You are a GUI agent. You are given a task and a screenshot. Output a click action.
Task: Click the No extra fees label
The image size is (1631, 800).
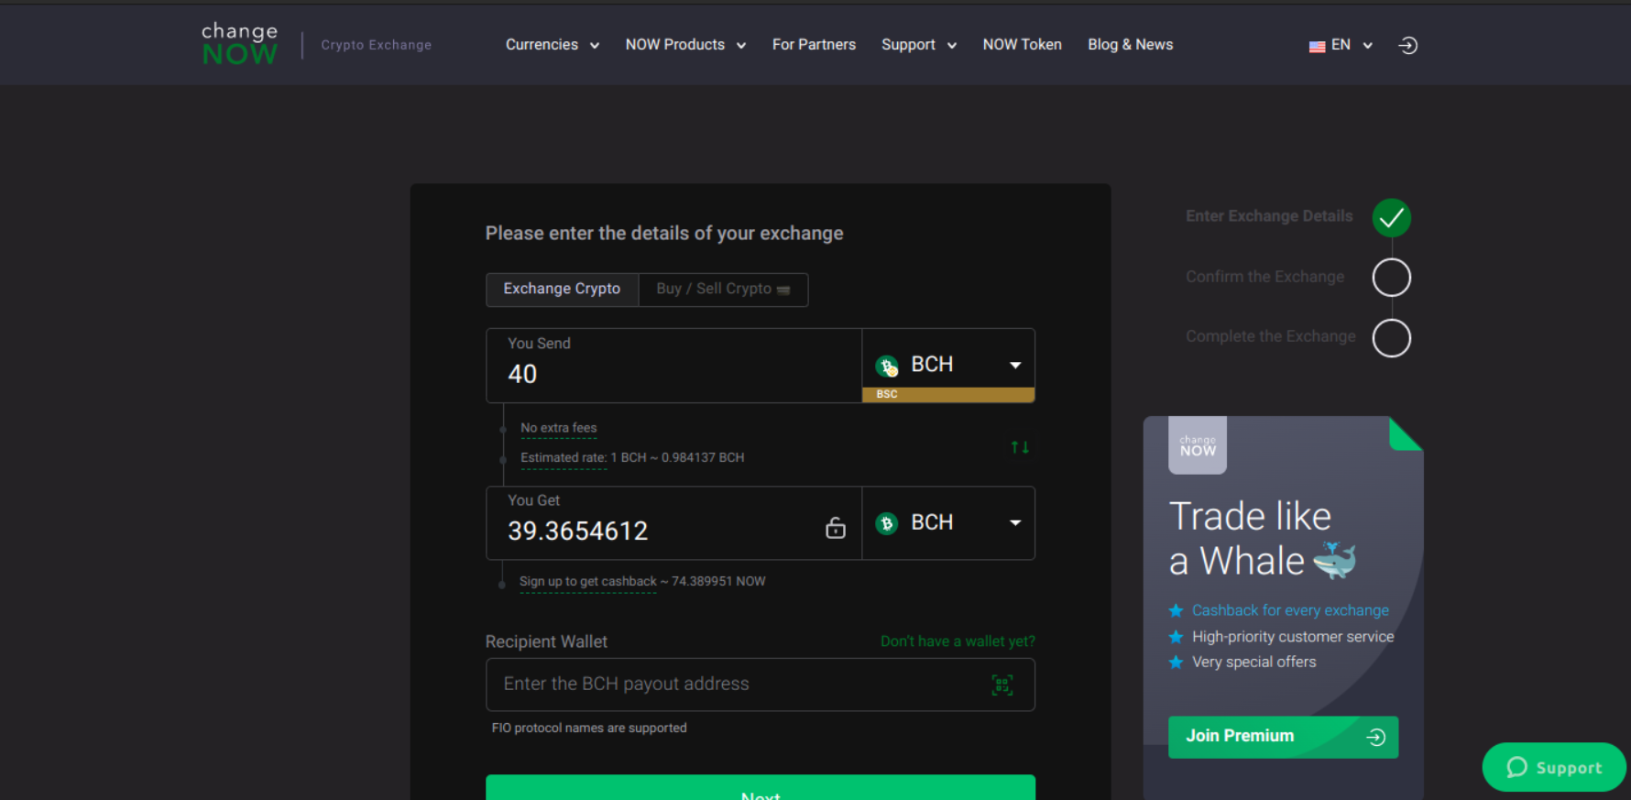click(x=559, y=428)
